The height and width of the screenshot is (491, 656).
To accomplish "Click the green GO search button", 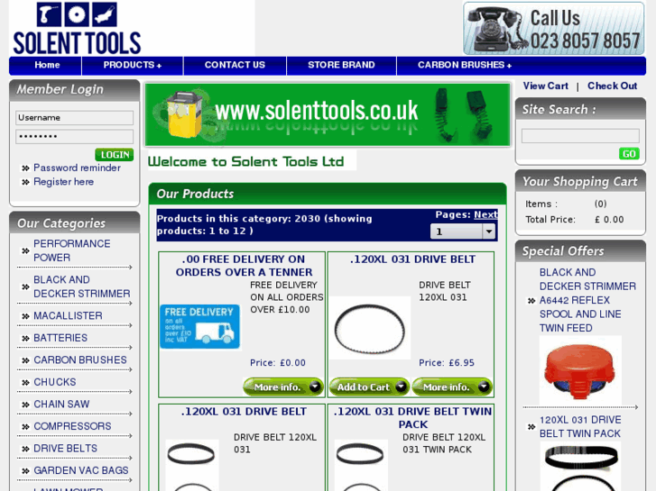I will click(x=629, y=154).
